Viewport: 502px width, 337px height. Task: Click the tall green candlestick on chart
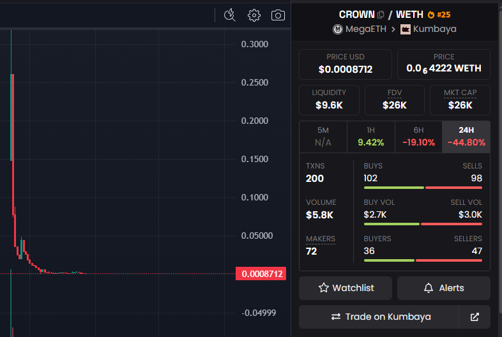[11, 117]
